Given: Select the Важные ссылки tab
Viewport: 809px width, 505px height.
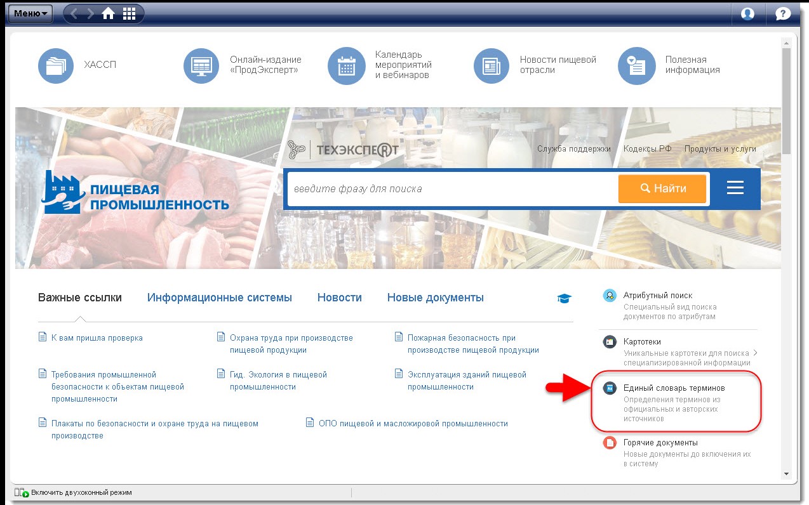Looking at the screenshot, I should [x=80, y=298].
